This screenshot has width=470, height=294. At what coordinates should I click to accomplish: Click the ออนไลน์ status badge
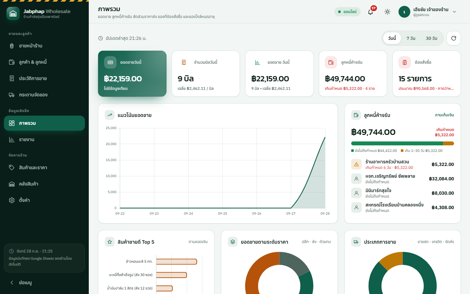pos(347,12)
